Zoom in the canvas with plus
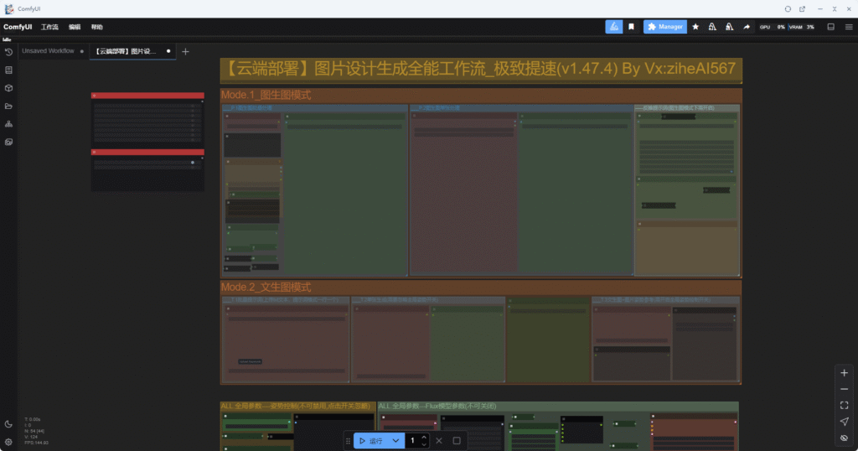The width and height of the screenshot is (858, 451). [x=845, y=373]
